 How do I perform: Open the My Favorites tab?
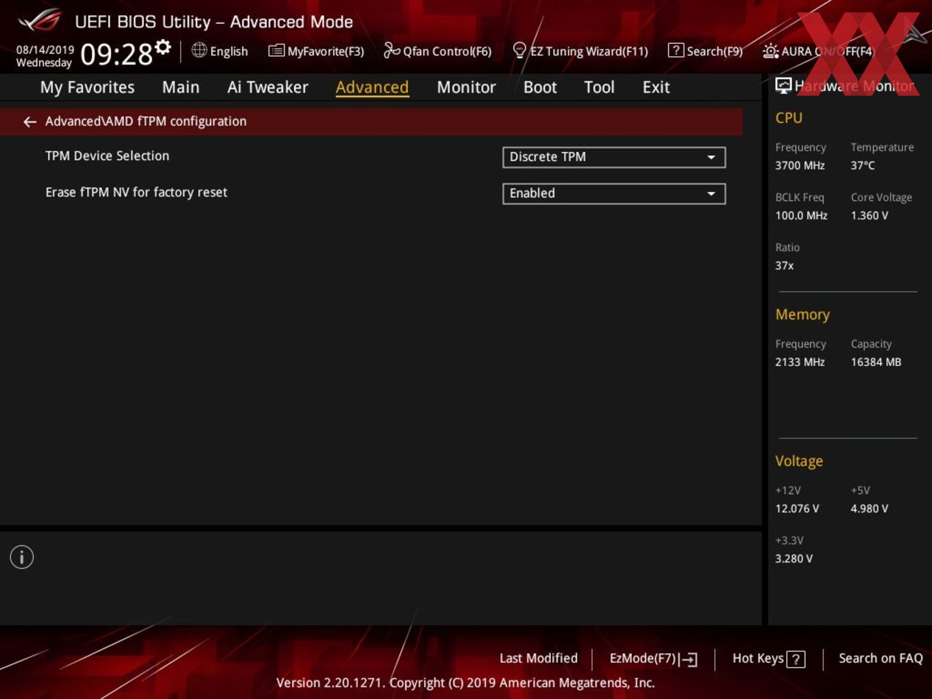coord(88,88)
